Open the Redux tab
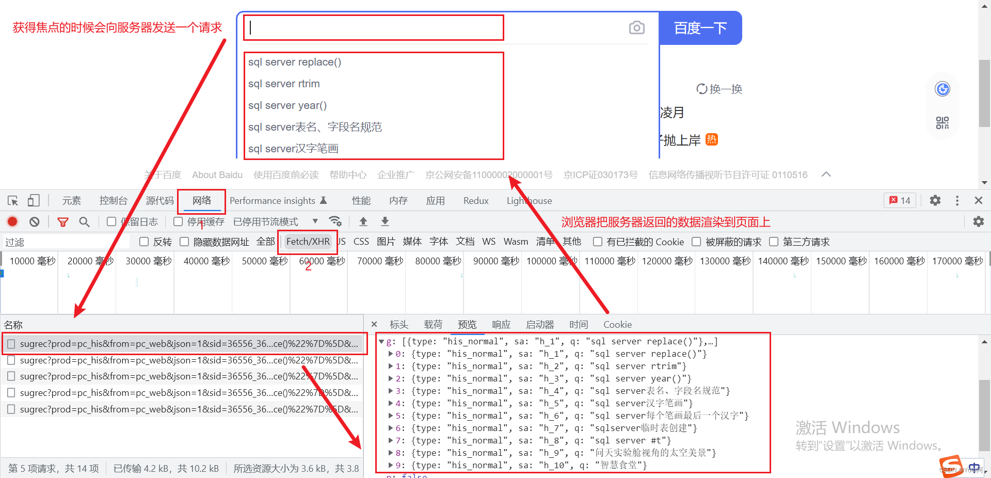 (x=476, y=200)
